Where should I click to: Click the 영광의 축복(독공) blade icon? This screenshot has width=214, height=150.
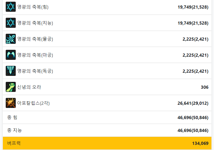[11, 71]
